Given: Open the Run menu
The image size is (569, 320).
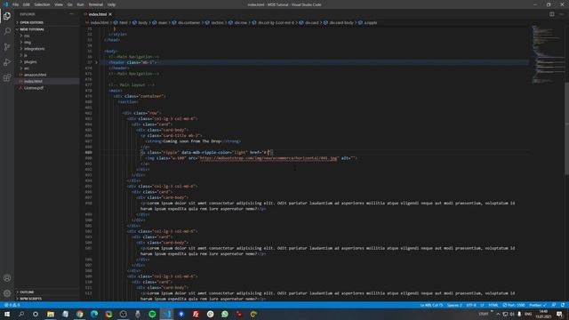Looking at the screenshot, I should (x=80, y=4).
